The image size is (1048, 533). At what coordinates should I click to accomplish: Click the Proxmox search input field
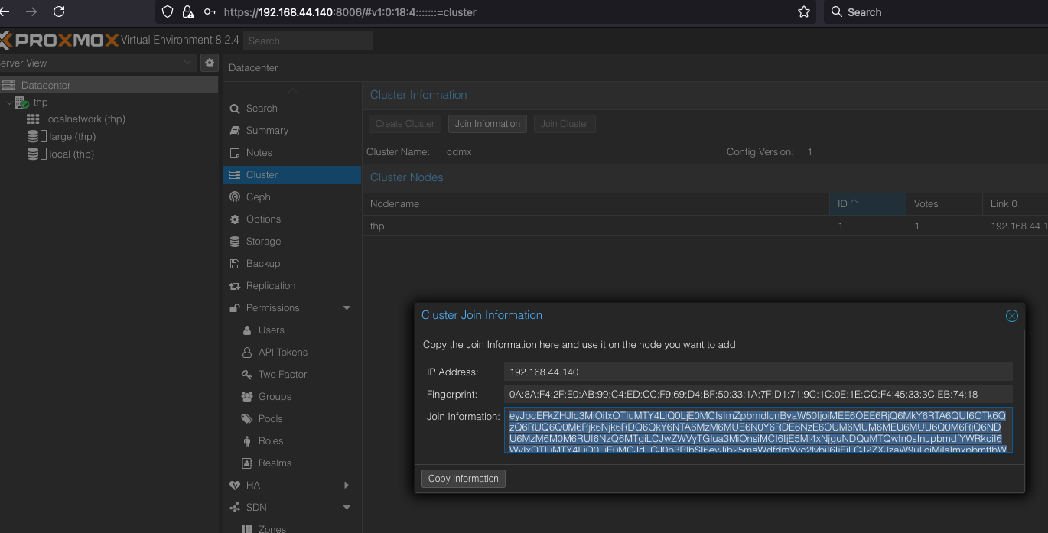tap(308, 41)
